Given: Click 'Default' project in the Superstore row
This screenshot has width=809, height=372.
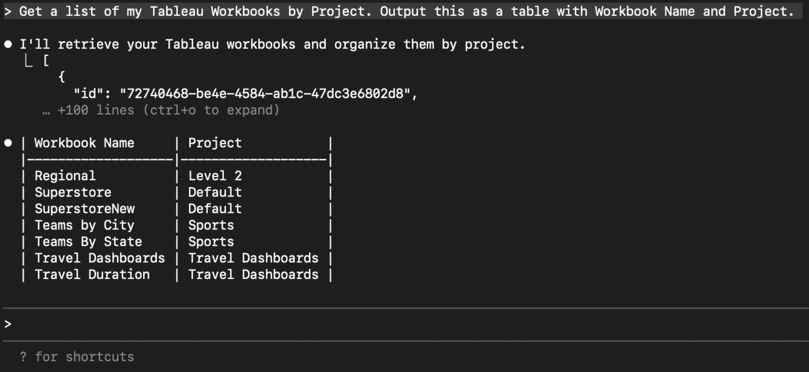Looking at the screenshot, I should [x=215, y=192].
